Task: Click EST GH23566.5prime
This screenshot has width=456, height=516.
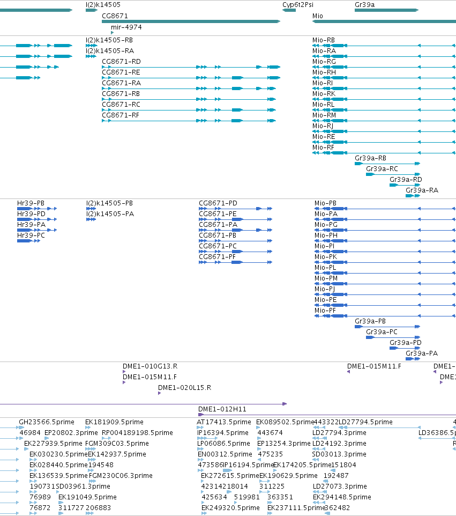Action: [x=47, y=422]
